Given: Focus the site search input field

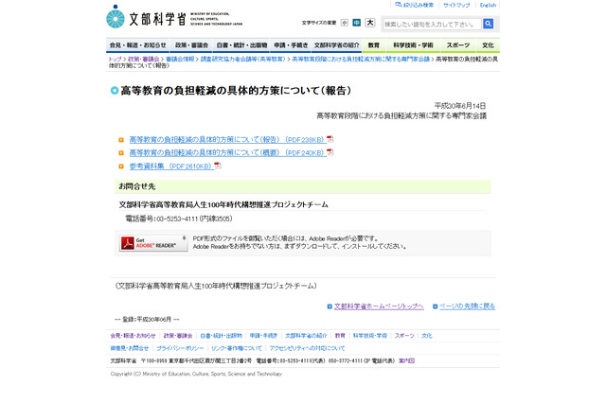Looking at the screenshot, I should [x=432, y=24].
